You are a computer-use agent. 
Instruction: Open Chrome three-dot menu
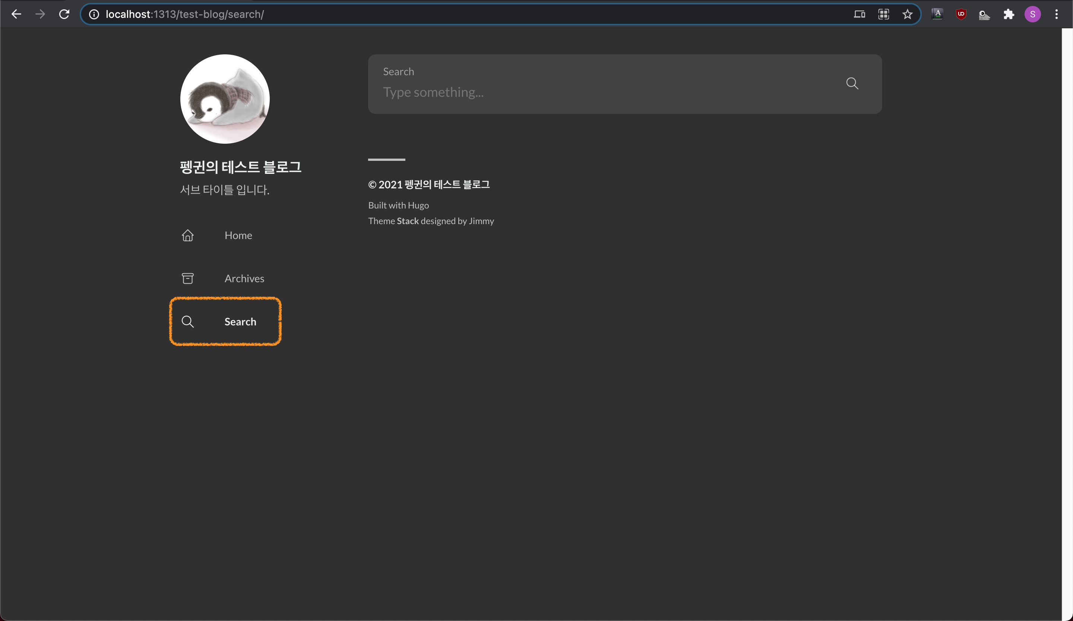coord(1056,15)
